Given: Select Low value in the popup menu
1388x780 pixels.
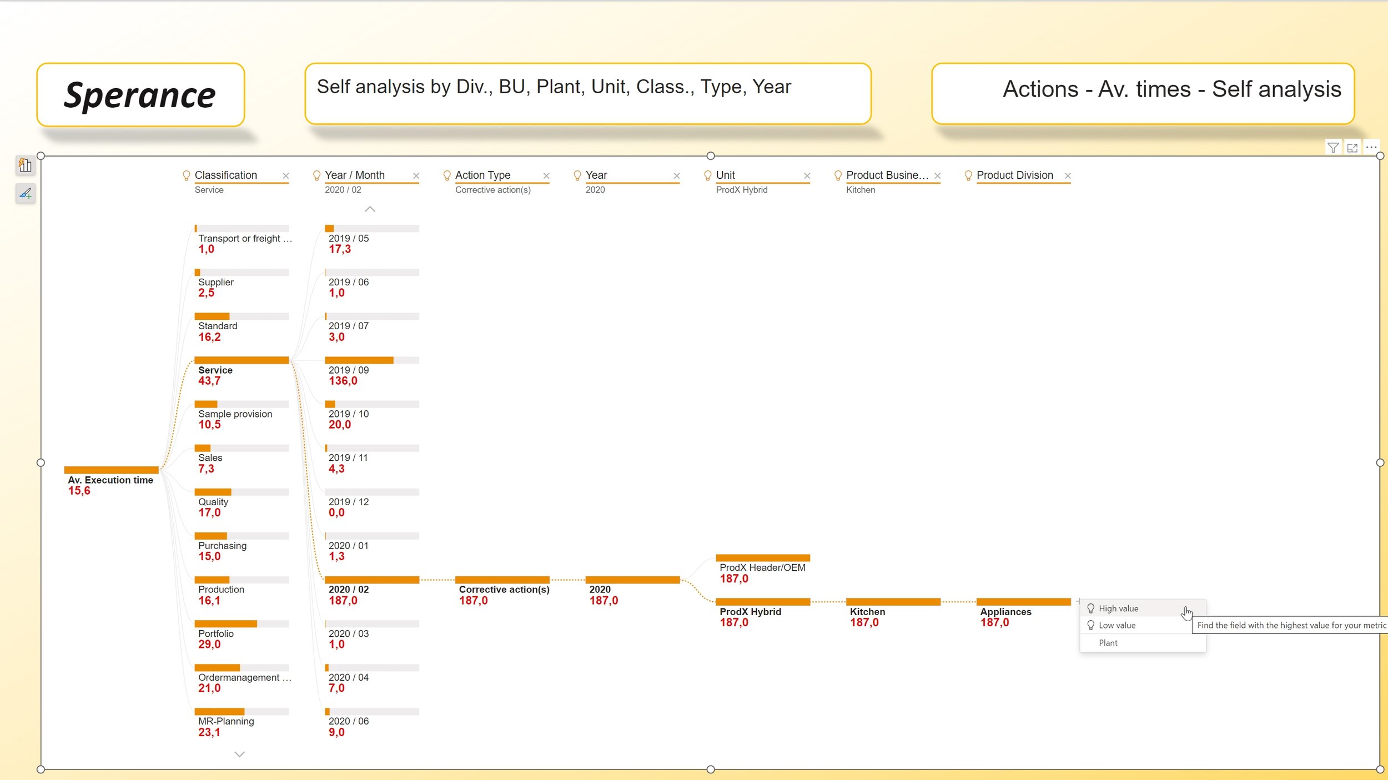Looking at the screenshot, I should (x=1117, y=625).
